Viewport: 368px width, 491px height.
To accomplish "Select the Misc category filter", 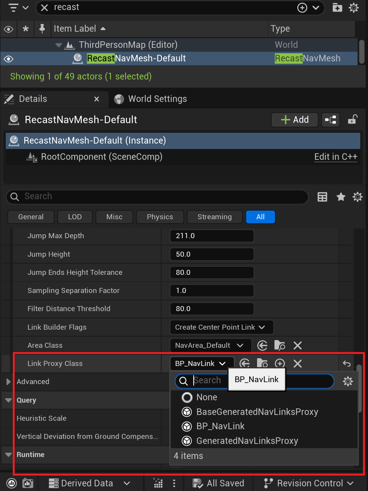I will 114,217.
